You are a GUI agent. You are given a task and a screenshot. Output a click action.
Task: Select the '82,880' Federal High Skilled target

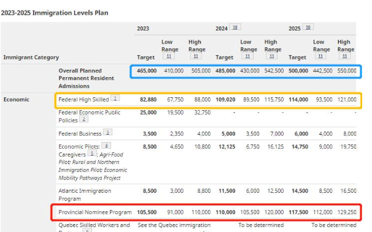[x=149, y=100]
